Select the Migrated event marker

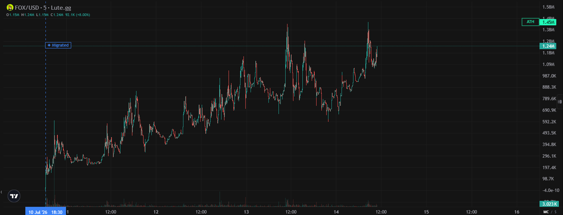click(x=58, y=45)
